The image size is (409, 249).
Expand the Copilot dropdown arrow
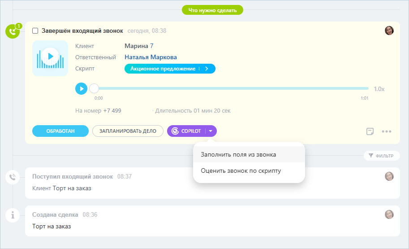click(211, 131)
